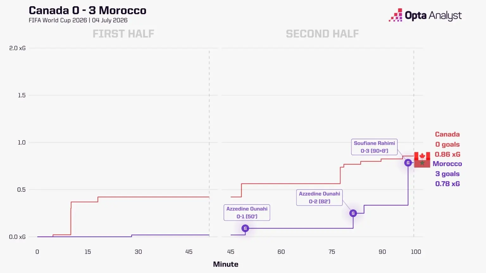Click the 82' goal marker G icon
The width and height of the screenshot is (486, 273).
tap(353, 213)
